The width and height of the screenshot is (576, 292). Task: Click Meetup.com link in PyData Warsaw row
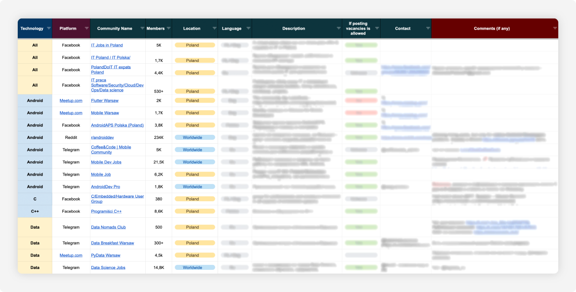pos(71,255)
